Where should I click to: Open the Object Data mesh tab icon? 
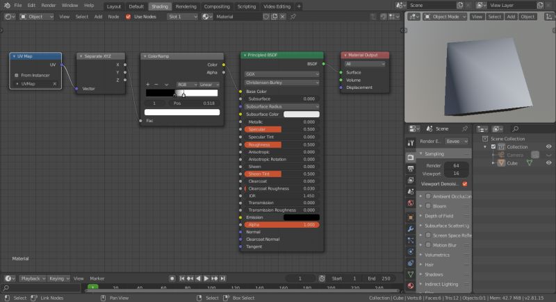click(411, 274)
